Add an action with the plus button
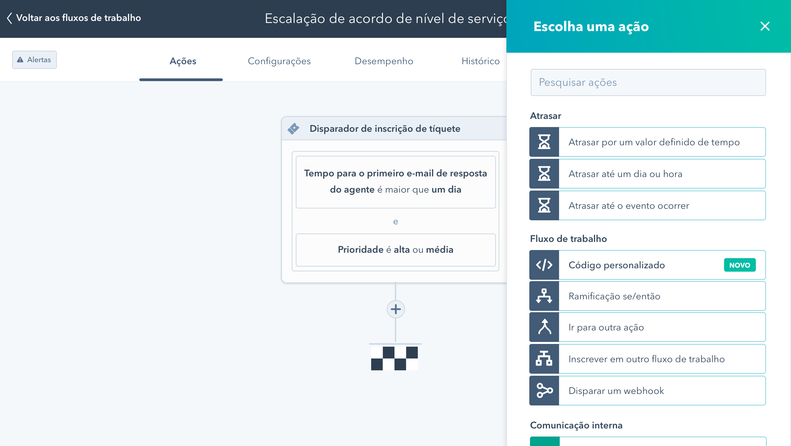 coord(395,309)
